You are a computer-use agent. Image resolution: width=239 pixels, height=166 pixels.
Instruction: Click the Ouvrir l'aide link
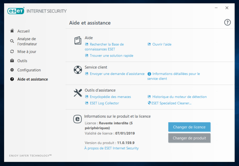tap(162, 44)
